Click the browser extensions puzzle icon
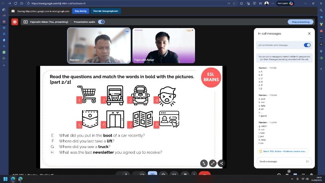The width and height of the screenshot is (325, 183). coord(241,3)
